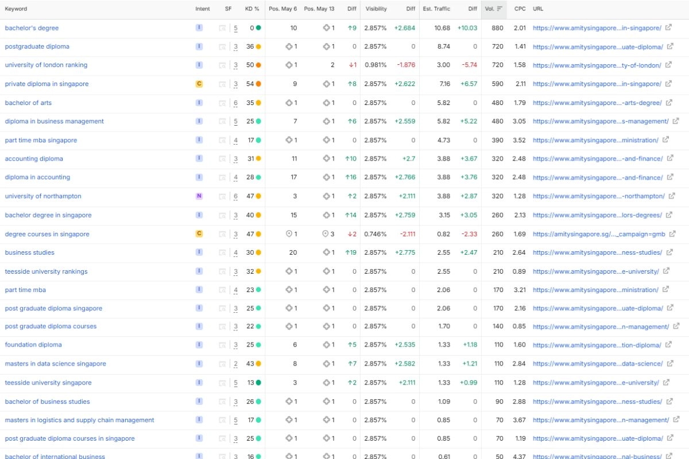Open external link icon for business studies row

tap(669, 252)
